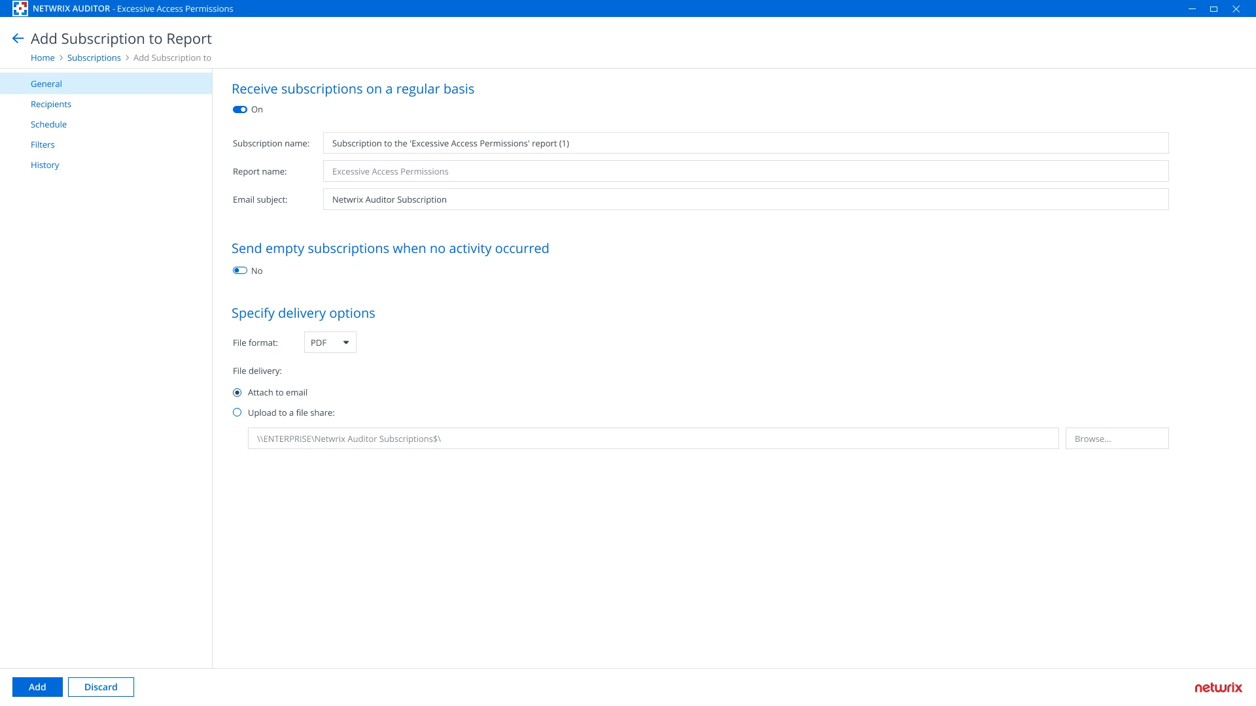Click the file share path field
The width and height of the screenshot is (1256, 706).
(653, 439)
